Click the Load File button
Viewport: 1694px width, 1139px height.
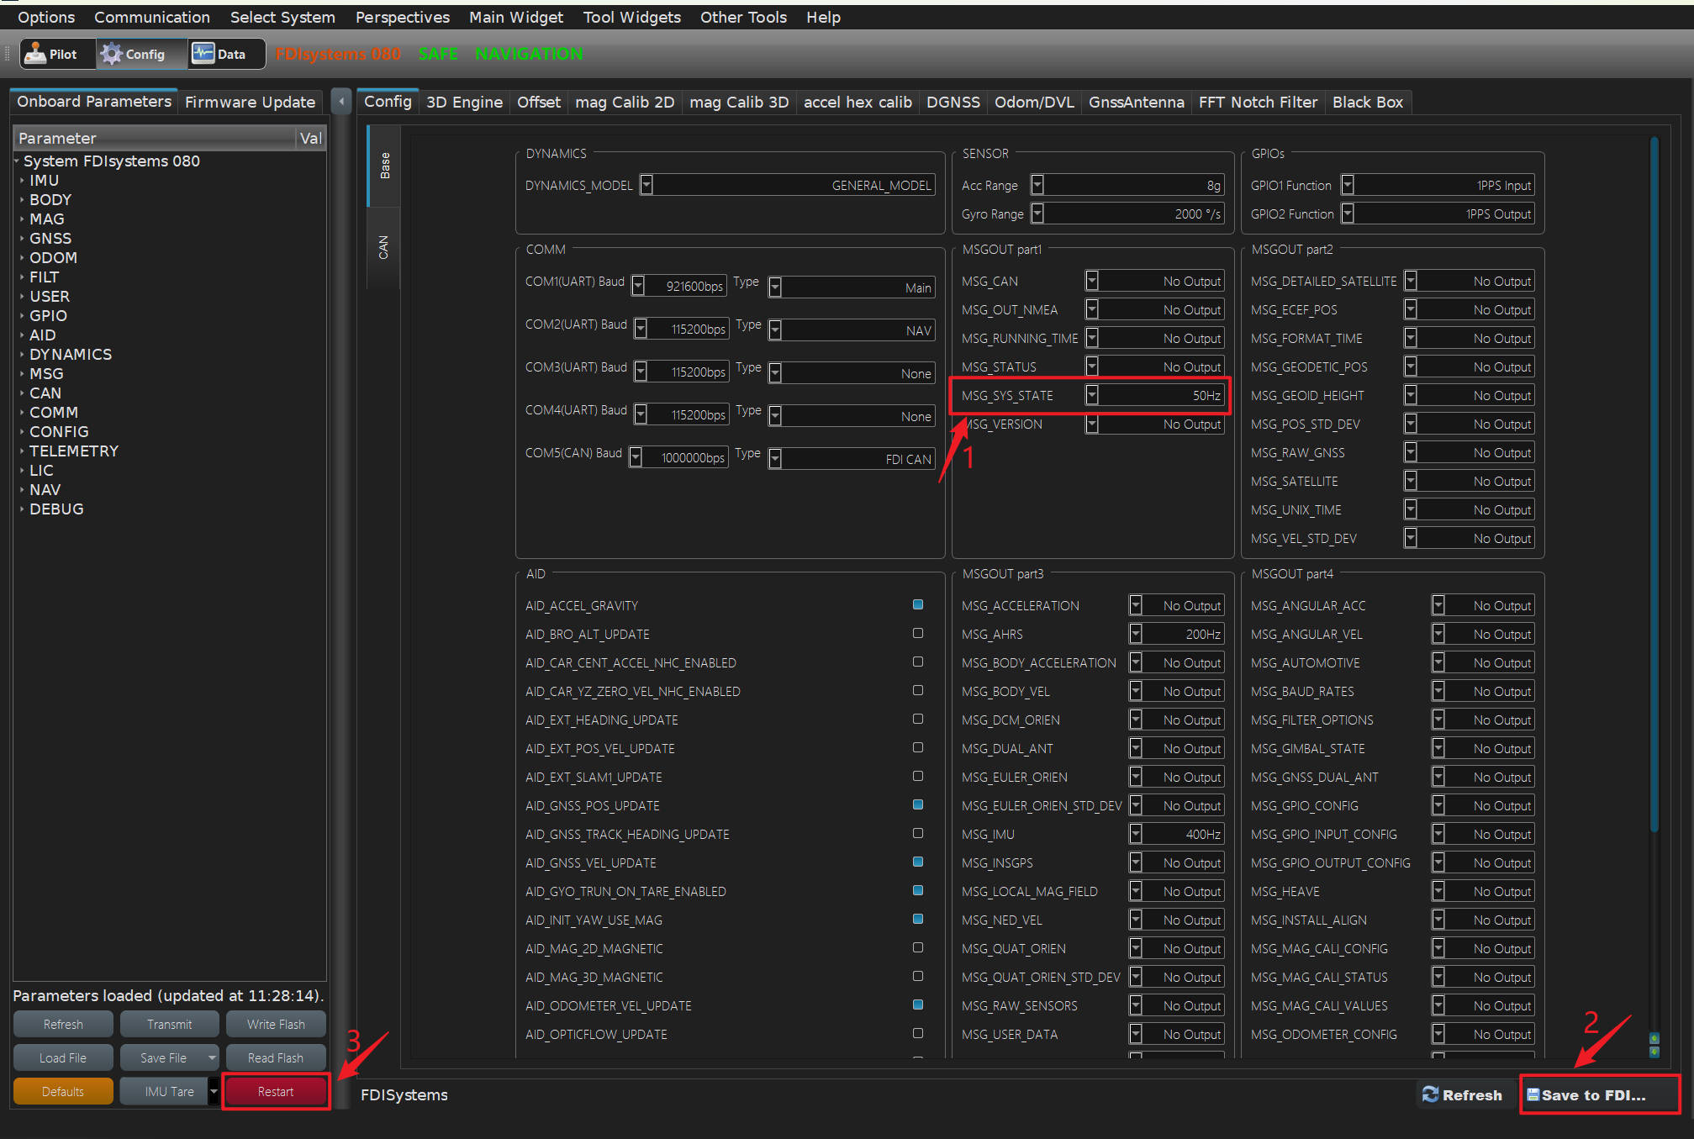(63, 1057)
